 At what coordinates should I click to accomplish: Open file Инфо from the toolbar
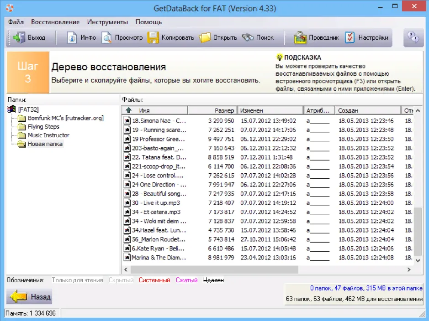81,38
